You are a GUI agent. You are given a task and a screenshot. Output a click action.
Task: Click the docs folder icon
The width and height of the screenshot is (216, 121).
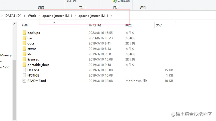tap(24, 43)
